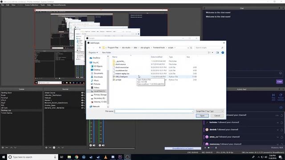Move source up arrow in Sources panel
The image size is (285, 160).
tap(59, 148)
